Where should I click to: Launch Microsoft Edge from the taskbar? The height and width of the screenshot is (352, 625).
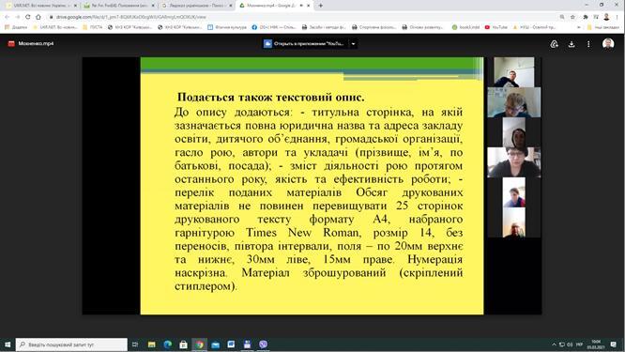[x=167, y=344]
